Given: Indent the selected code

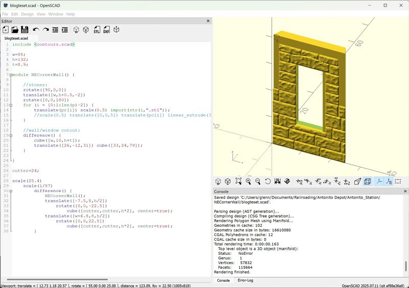Looking at the screenshot, I should [65, 30].
